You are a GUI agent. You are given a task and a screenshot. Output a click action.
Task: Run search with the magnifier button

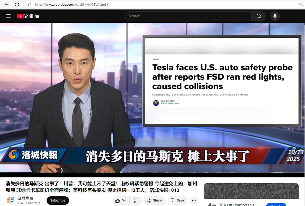coord(259,16)
